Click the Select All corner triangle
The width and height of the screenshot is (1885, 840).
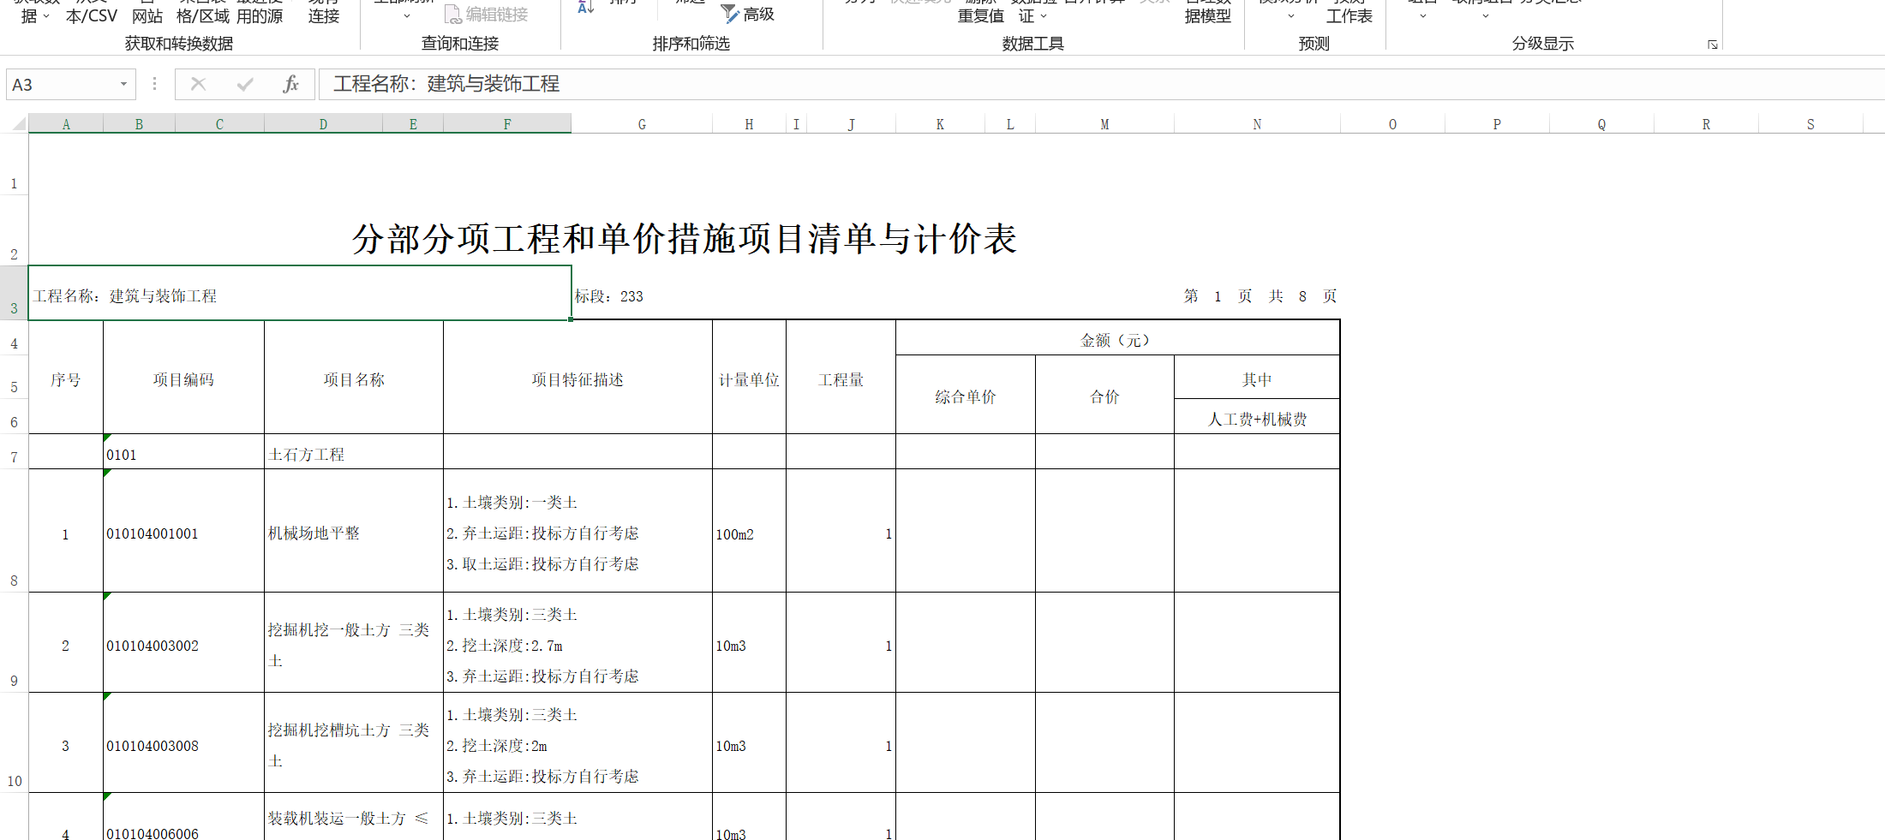pos(18,124)
